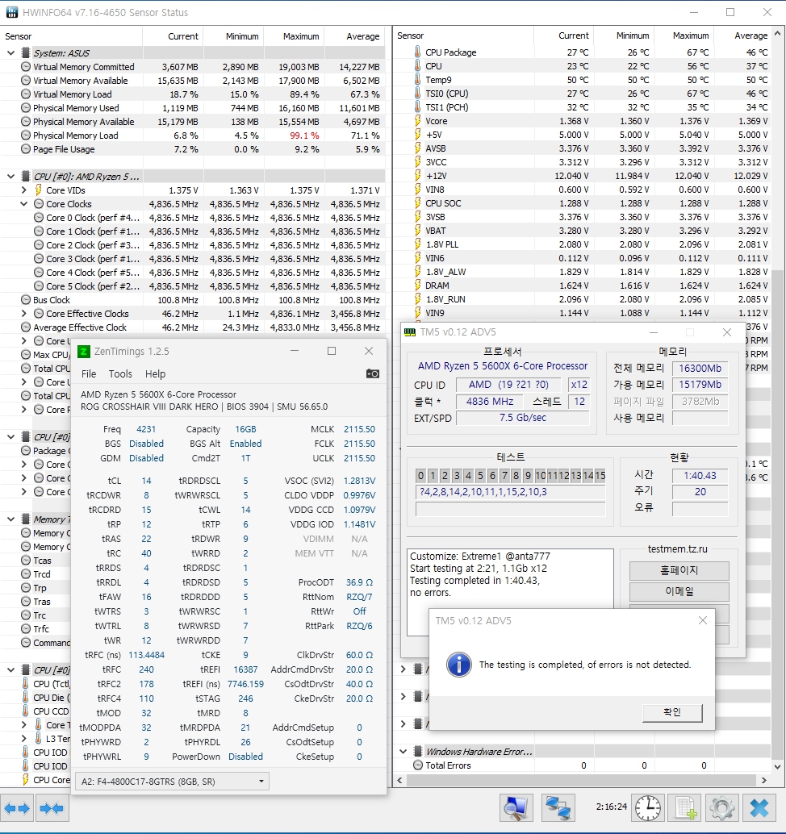The height and width of the screenshot is (834, 786).
Task: Click the ZenTimings green Z logo icon
Action: (84, 352)
